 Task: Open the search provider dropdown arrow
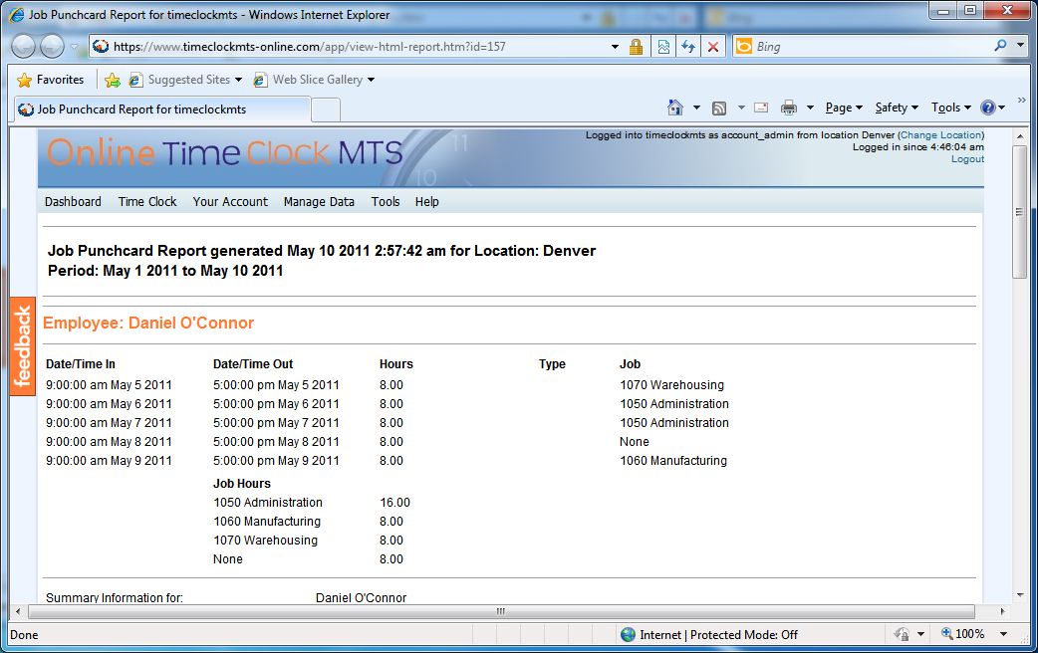(x=1020, y=46)
